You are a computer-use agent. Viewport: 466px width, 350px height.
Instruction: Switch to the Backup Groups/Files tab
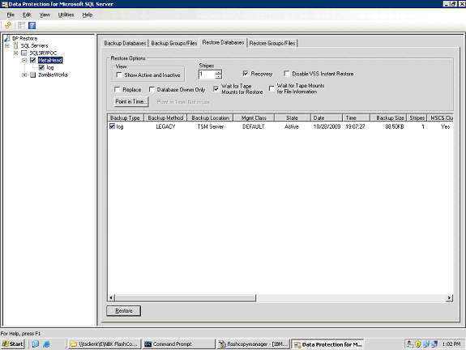(x=174, y=44)
